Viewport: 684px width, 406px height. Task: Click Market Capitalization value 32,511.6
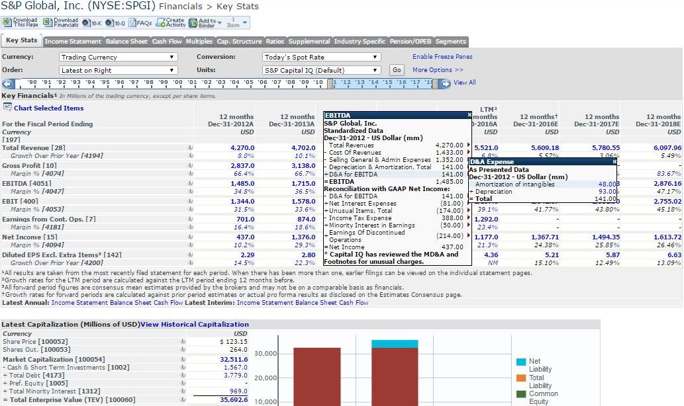pos(234,360)
